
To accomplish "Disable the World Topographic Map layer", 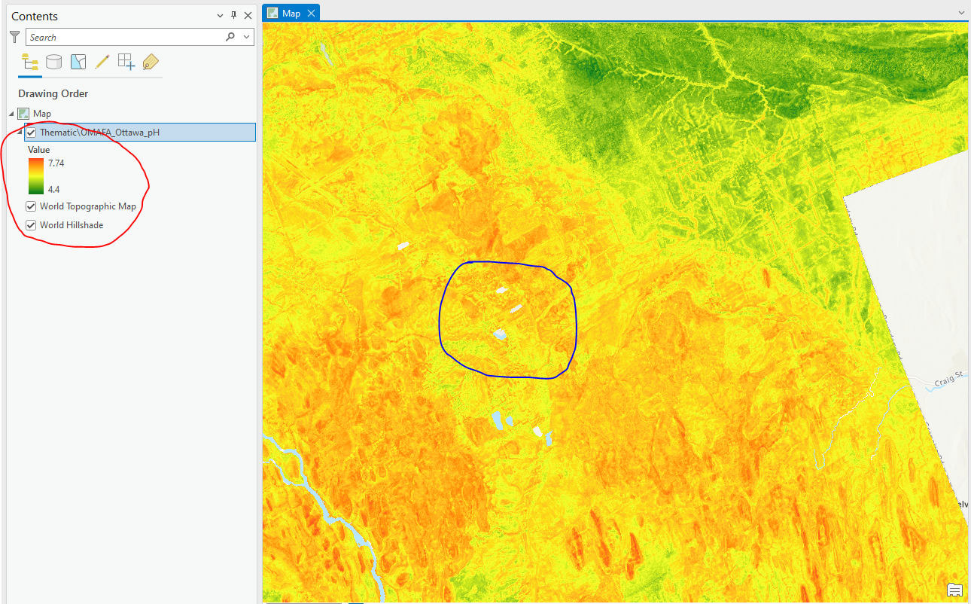I will pos(30,206).
